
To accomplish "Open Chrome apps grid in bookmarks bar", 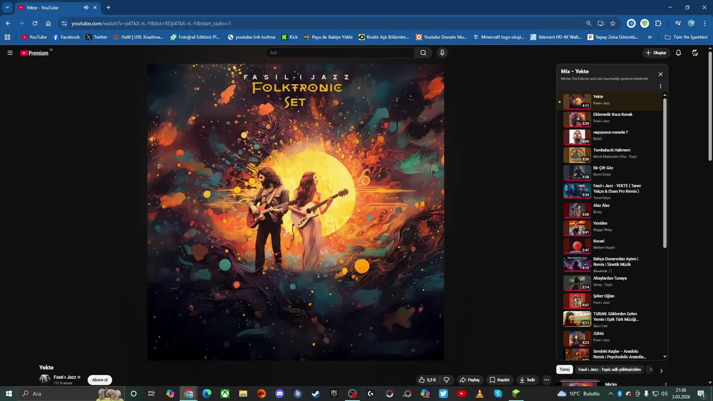I will click(7, 37).
